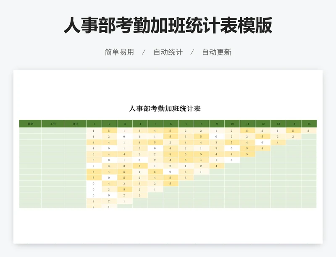Screen dimensions: 336x257
Task: Click the day 3 column header
Action: [125, 124]
